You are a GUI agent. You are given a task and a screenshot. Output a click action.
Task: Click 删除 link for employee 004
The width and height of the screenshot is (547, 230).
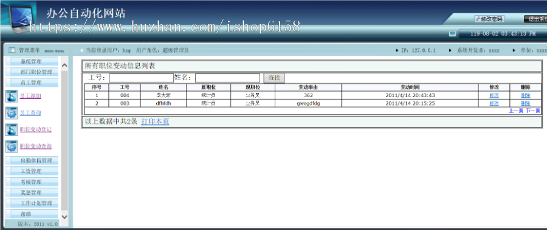point(525,95)
